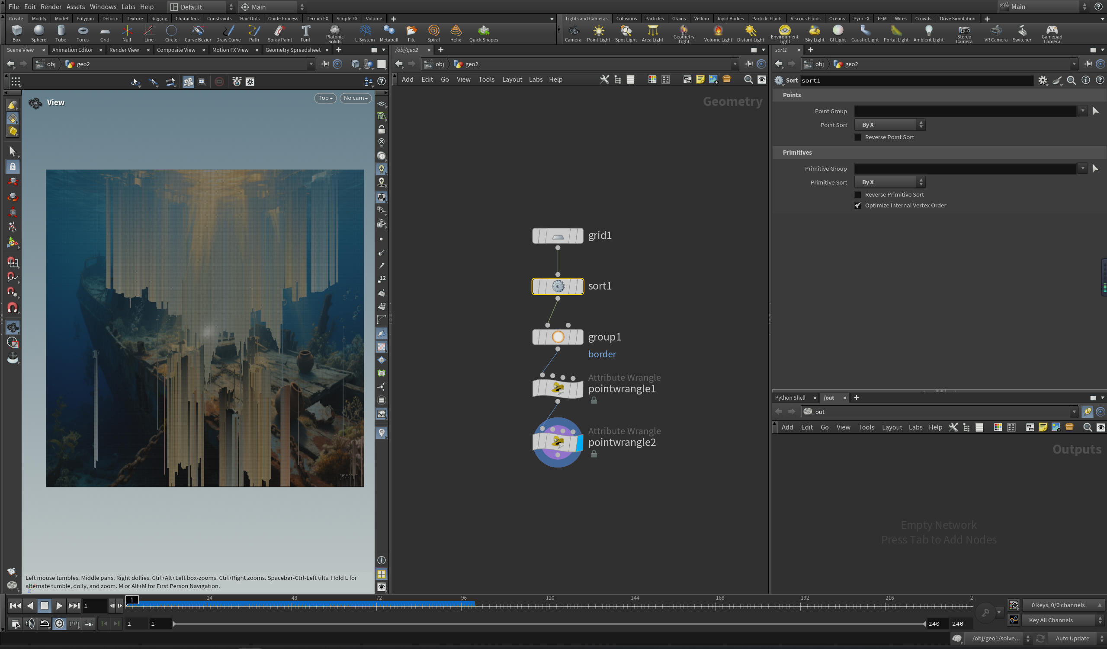Select the Sphere shelf tool
This screenshot has height=649, width=1107.
pos(39,33)
